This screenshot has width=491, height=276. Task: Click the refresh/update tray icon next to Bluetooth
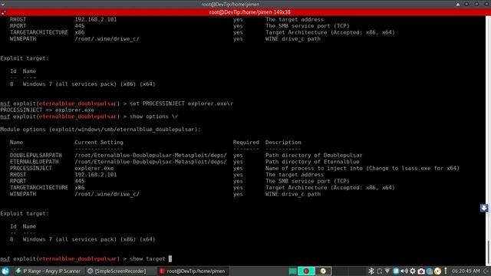tap(379, 271)
